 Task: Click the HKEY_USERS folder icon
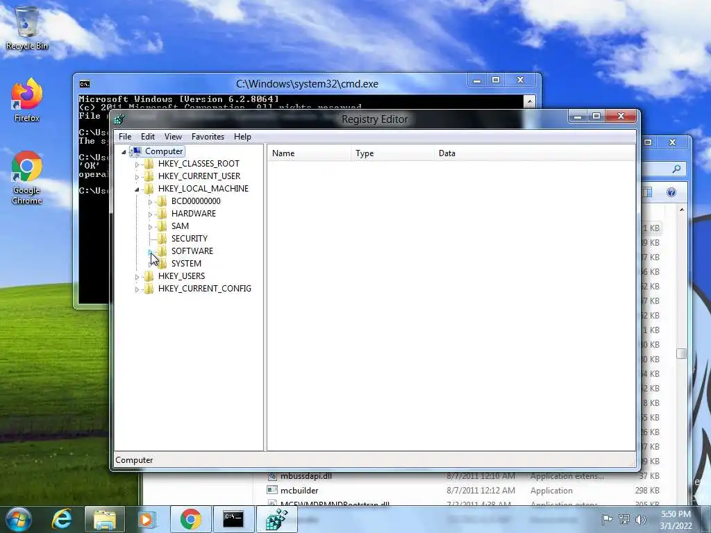click(x=149, y=276)
